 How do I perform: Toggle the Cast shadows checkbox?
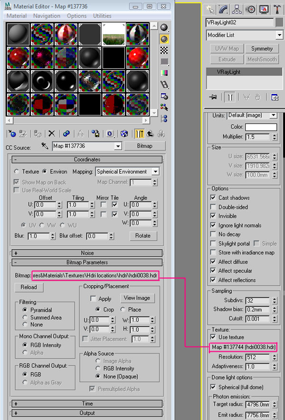pos(213,198)
